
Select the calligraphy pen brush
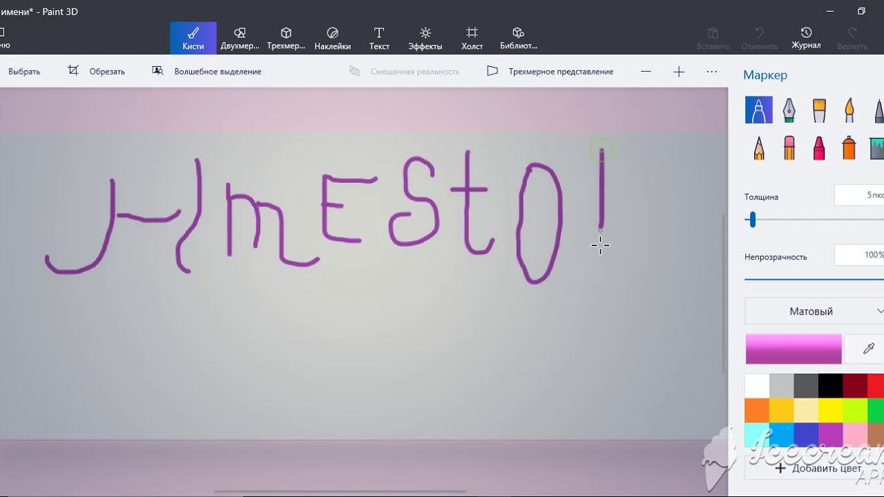(x=789, y=110)
